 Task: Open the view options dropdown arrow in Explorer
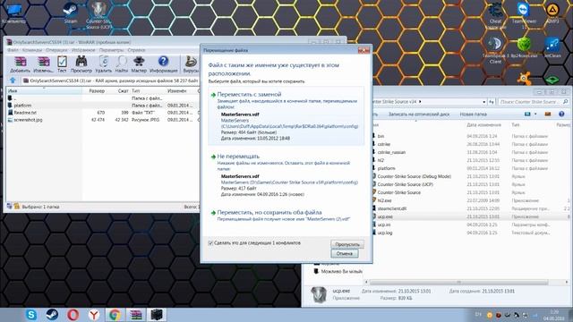[535, 114]
